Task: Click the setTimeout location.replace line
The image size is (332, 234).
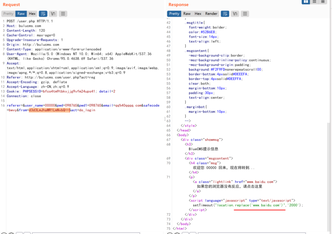Action: click(248, 205)
